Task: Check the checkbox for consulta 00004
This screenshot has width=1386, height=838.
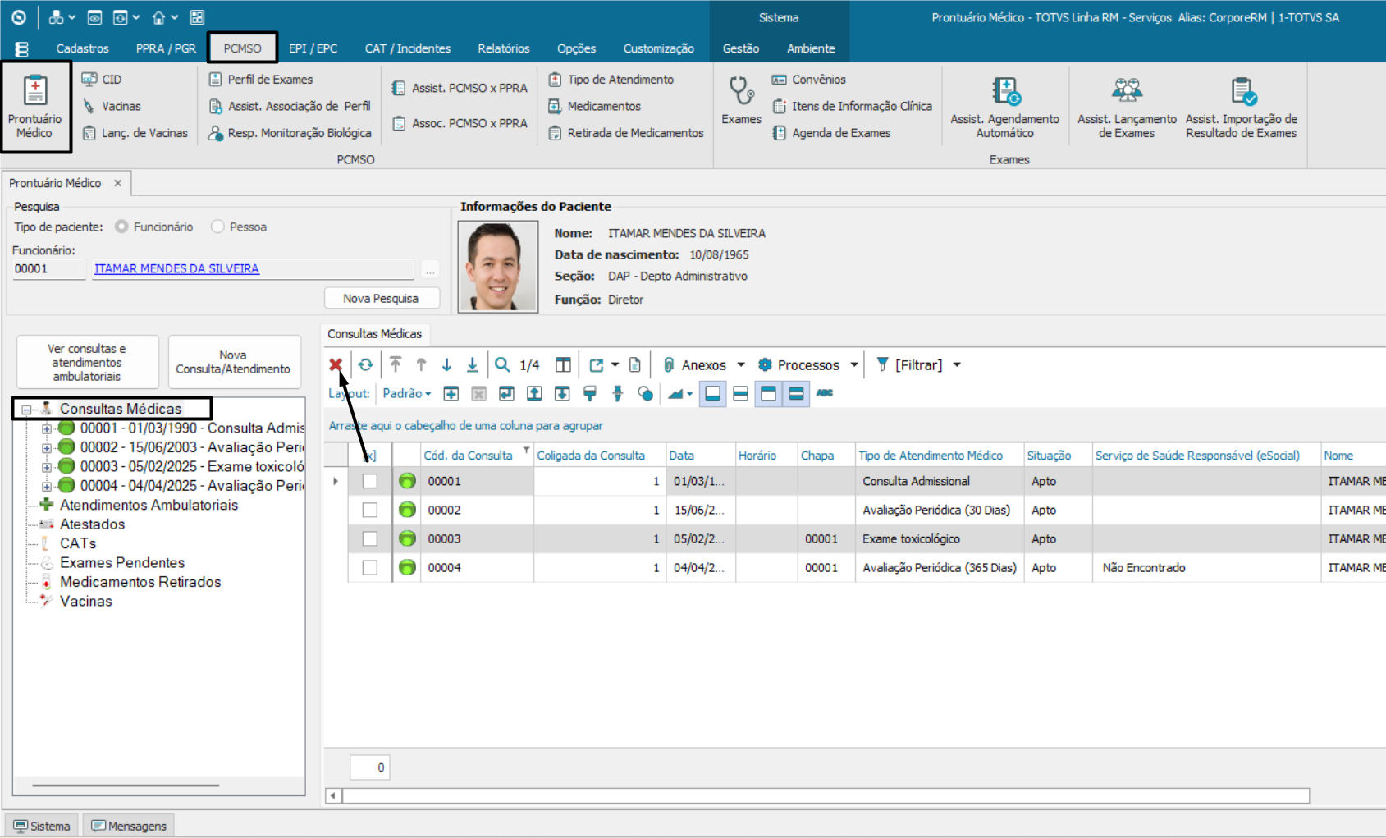Action: pos(370,567)
